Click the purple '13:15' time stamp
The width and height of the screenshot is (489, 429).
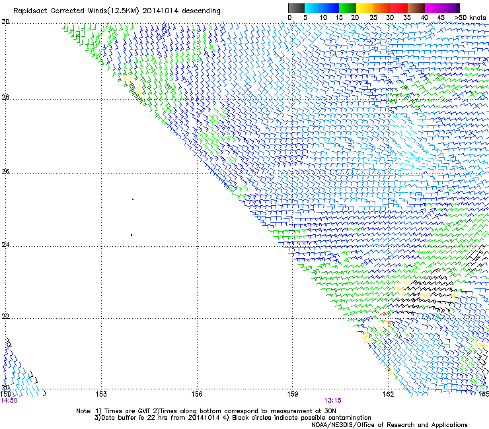tap(332, 401)
